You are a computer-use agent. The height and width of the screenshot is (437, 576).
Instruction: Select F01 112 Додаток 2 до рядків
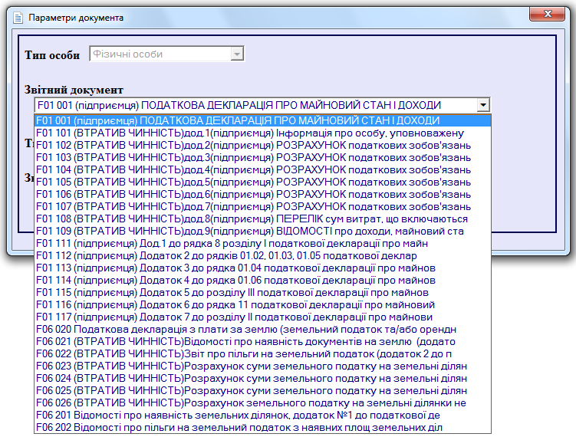(226, 255)
